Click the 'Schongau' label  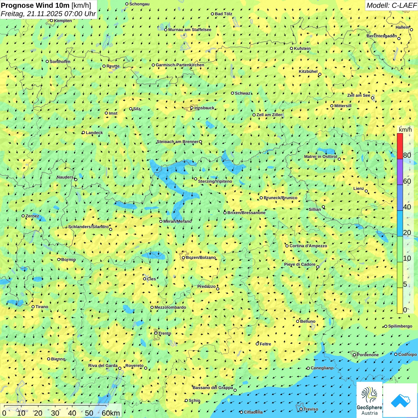[x=139, y=4]
